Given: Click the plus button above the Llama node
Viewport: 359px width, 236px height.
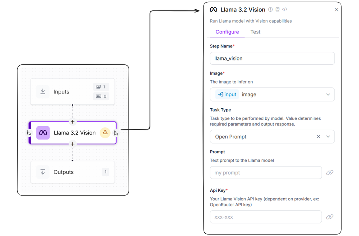Looking at the screenshot, I should (73, 122).
